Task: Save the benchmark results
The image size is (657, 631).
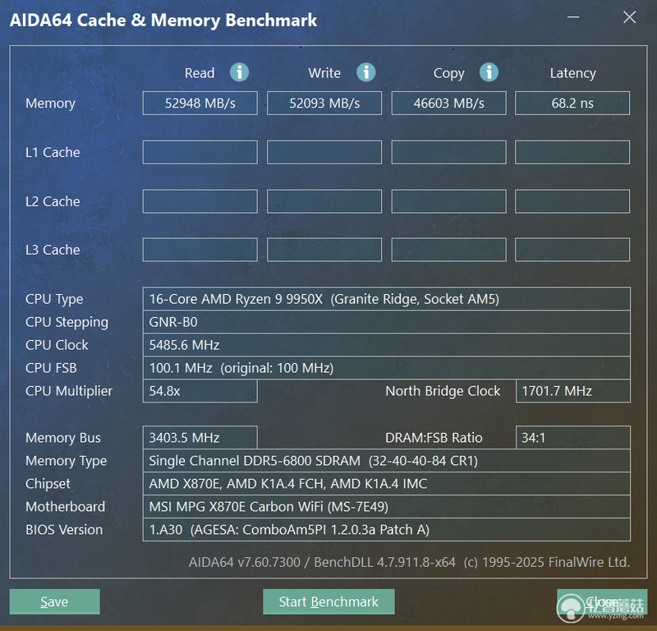Action: (54, 601)
